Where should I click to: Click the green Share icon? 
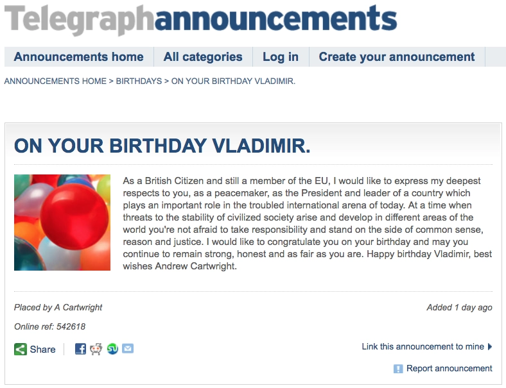(21, 350)
